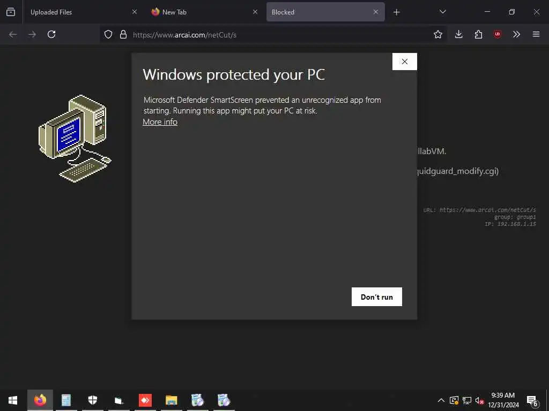Show site security padlock info

point(123,34)
